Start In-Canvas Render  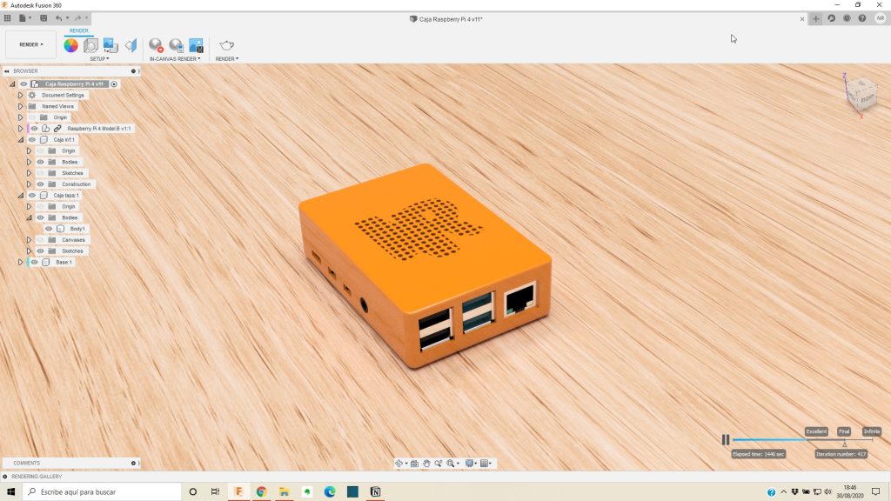[157, 45]
